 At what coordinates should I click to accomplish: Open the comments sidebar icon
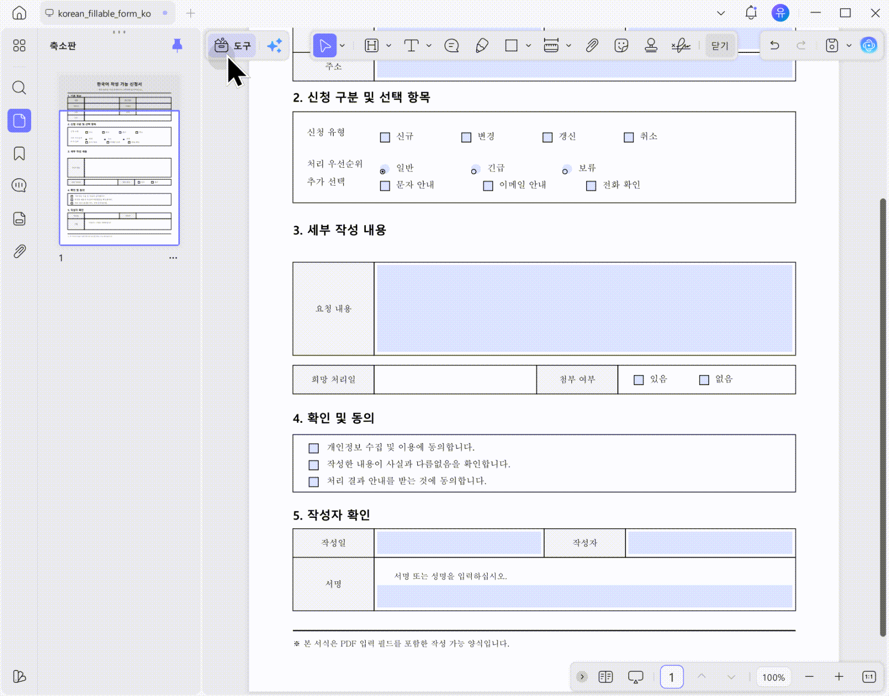pyautogui.click(x=19, y=186)
